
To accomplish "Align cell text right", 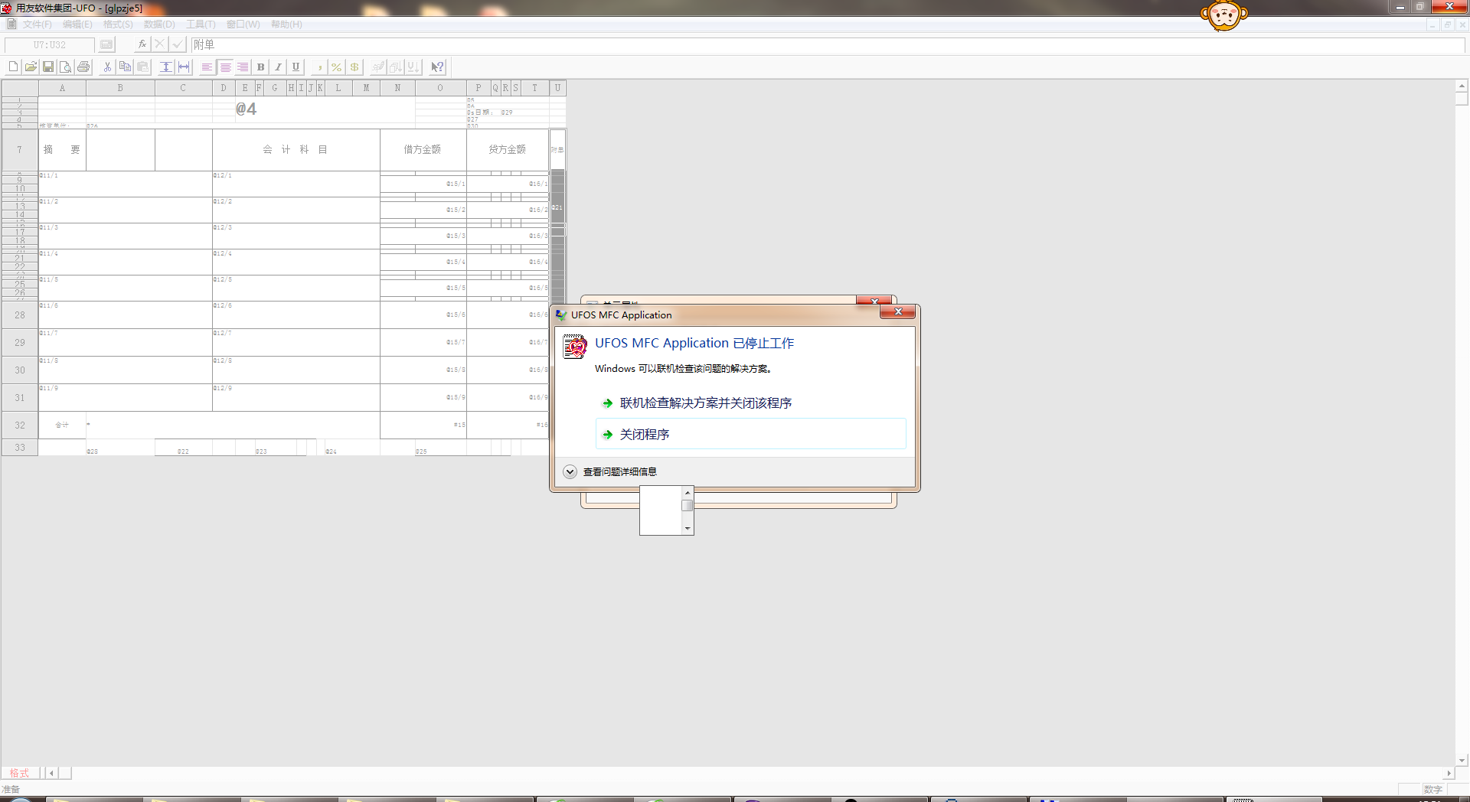I will [x=243, y=67].
